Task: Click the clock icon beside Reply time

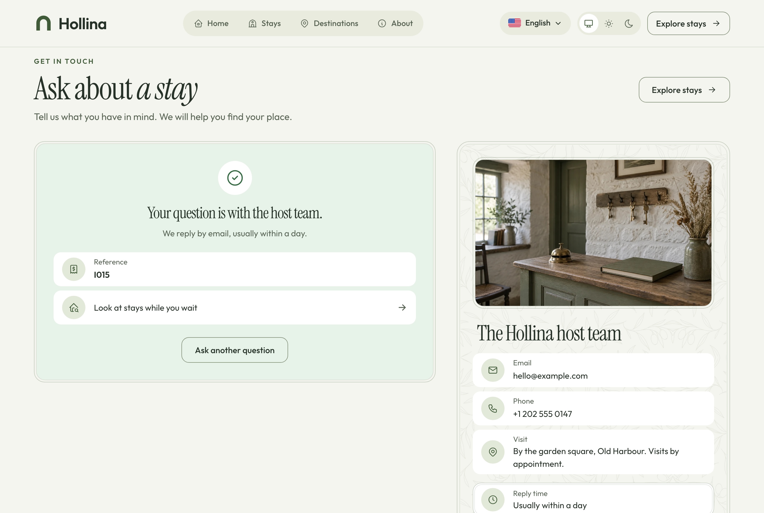Action: pyautogui.click(x=493, y=499)
